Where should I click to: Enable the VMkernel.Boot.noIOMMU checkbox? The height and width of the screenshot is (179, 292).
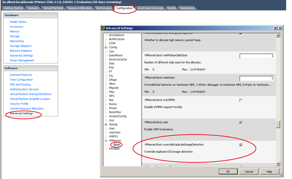click(241, 100)
